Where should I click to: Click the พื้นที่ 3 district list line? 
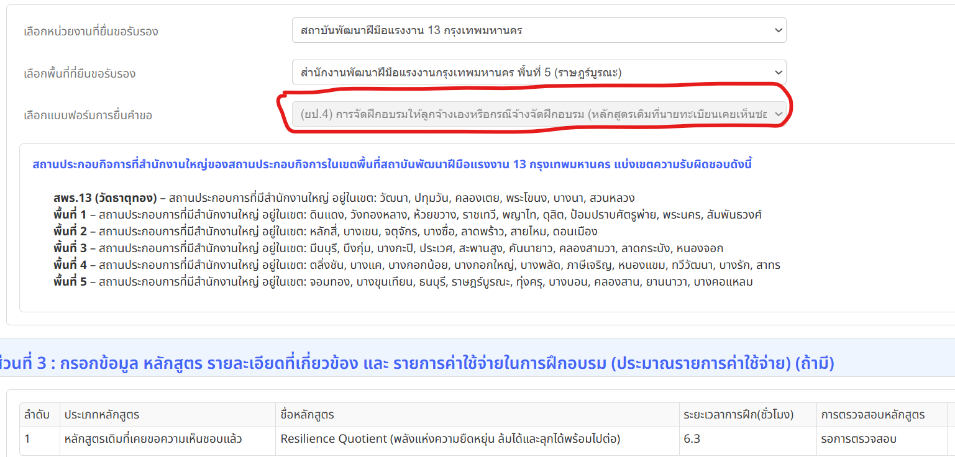click(x=388, y=248)
